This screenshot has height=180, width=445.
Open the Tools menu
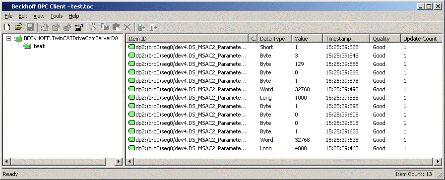(x=57, y=16)
